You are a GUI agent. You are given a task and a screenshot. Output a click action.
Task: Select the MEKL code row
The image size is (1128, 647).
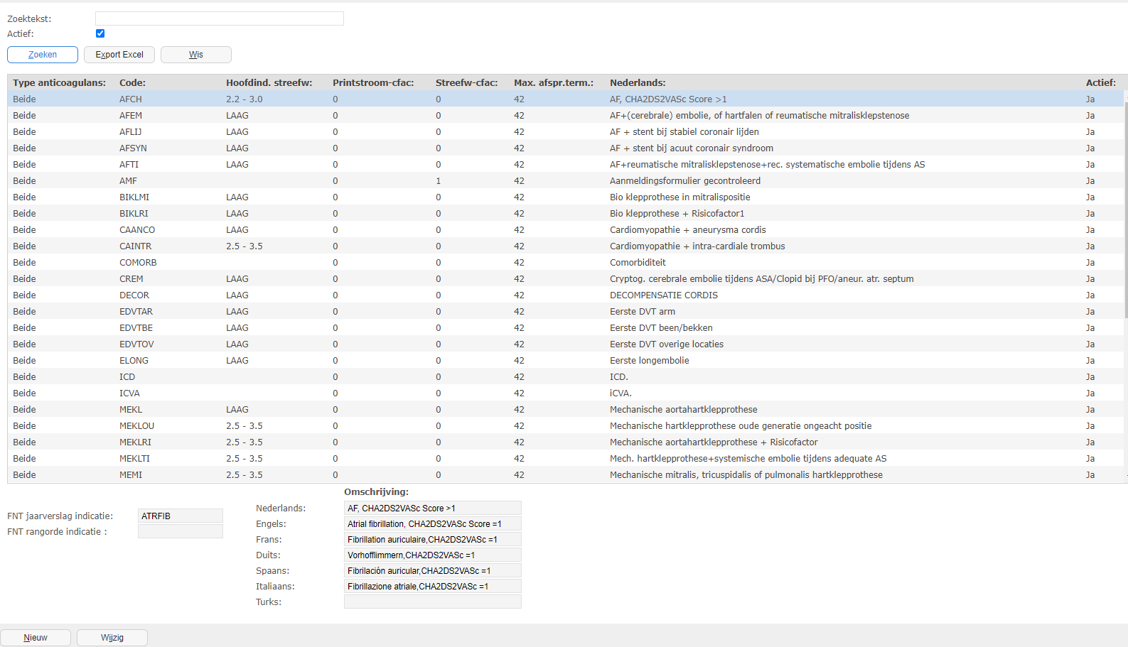point(566,410)
